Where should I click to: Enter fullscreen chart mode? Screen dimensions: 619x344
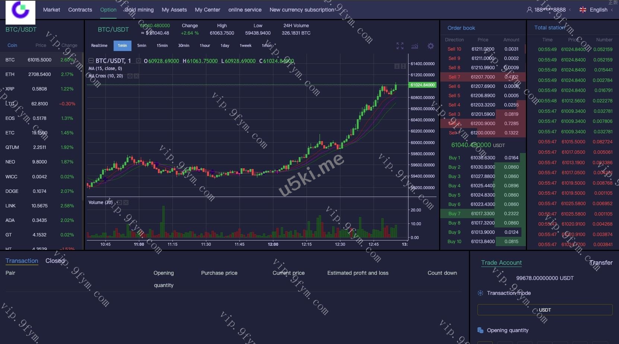click(x=400, y=46)
